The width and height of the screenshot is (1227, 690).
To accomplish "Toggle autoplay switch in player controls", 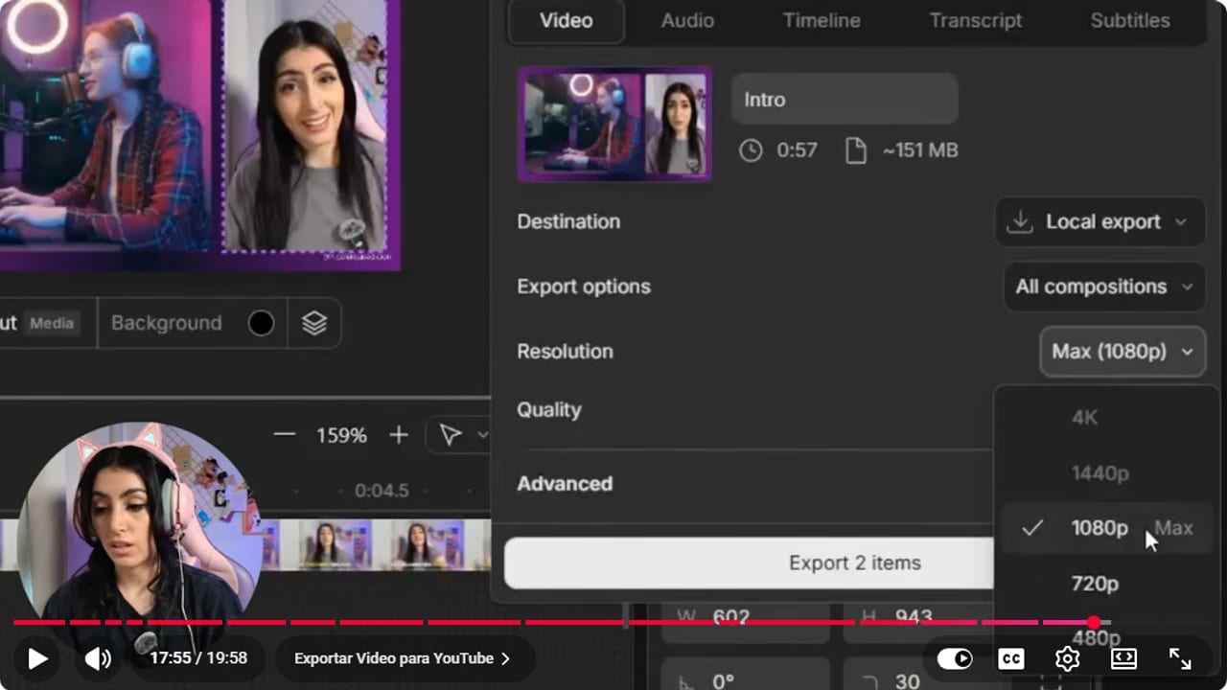I will (x=955, y=658).
